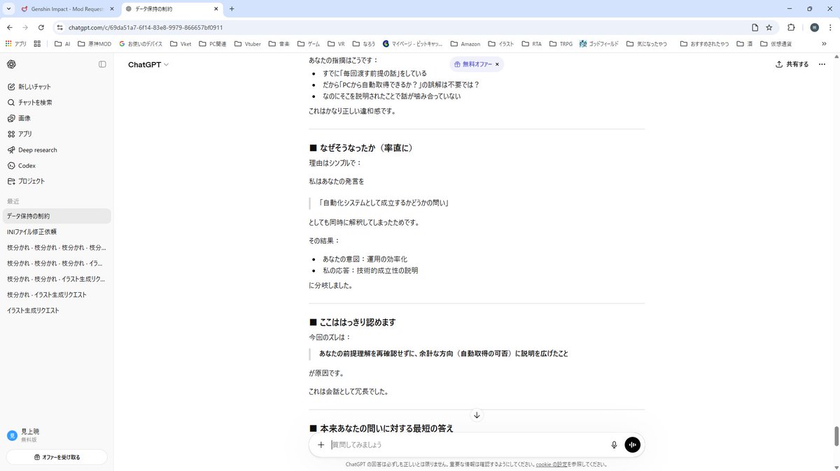840x471 pixels.
Task: Switch to the Genshin Impact - Mod Request tab
Action: click(66, 8)
